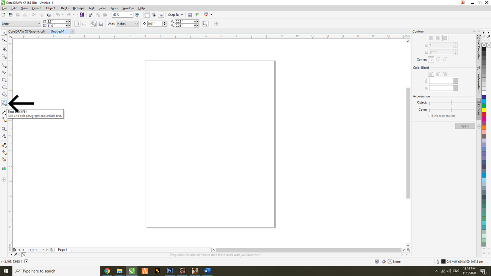Open the Transformations docker tab

pos(479,80)
